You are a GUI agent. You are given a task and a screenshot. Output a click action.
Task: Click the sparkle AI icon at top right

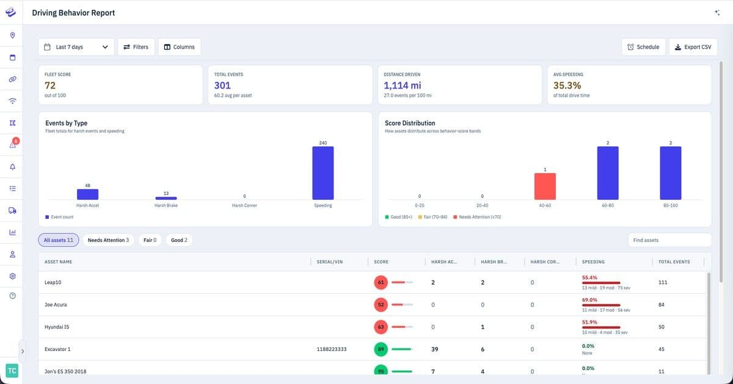coord(717,12)
